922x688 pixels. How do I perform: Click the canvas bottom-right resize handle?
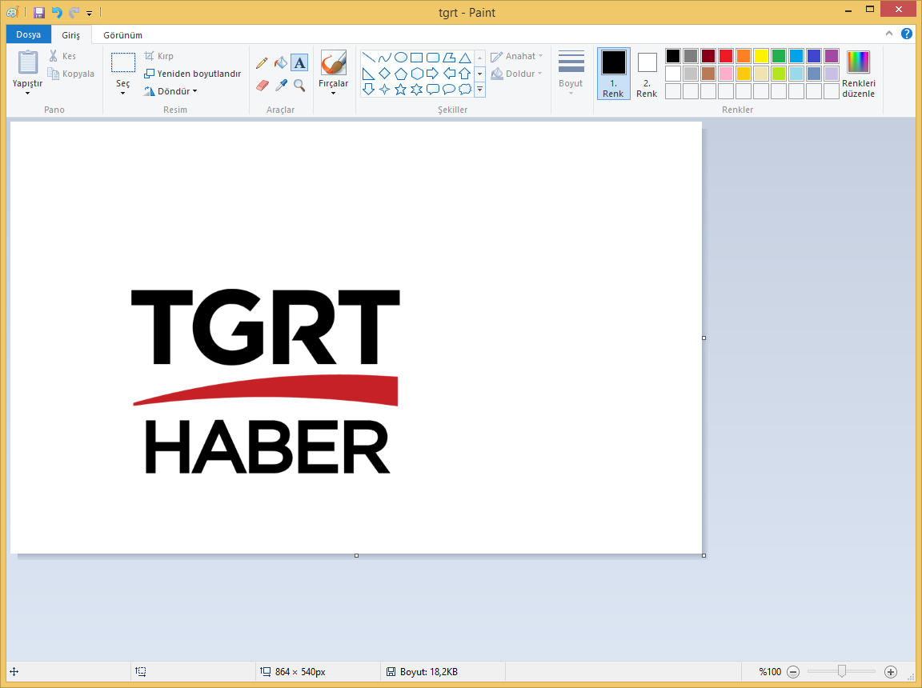click(x=704, y=555)
